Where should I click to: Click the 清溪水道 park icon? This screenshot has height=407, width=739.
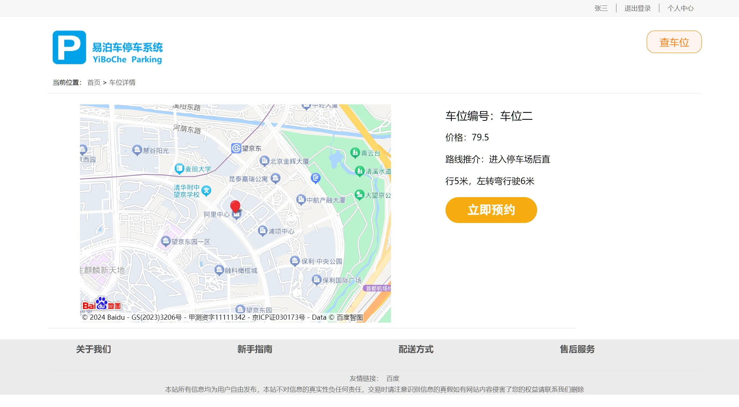(x=360, y=171)
